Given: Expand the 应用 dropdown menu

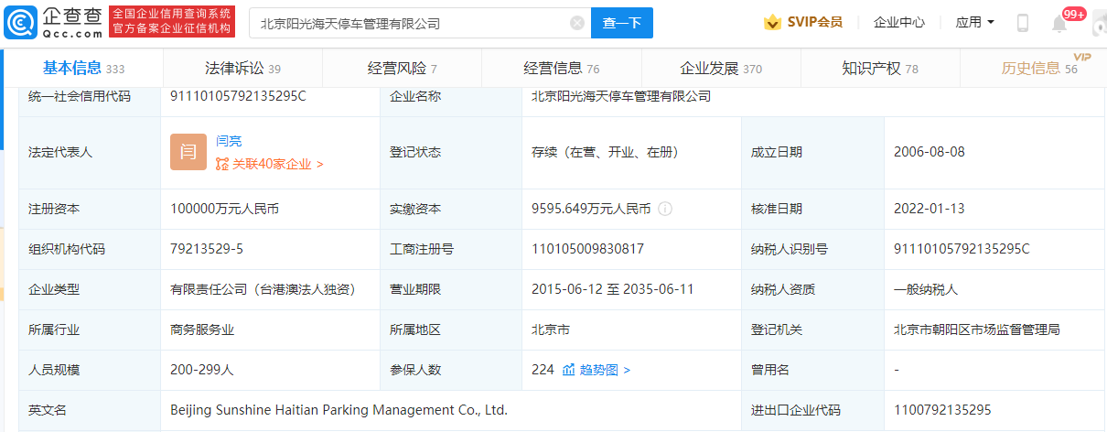Looking at the screenshot, I should [x=974, y=22].
